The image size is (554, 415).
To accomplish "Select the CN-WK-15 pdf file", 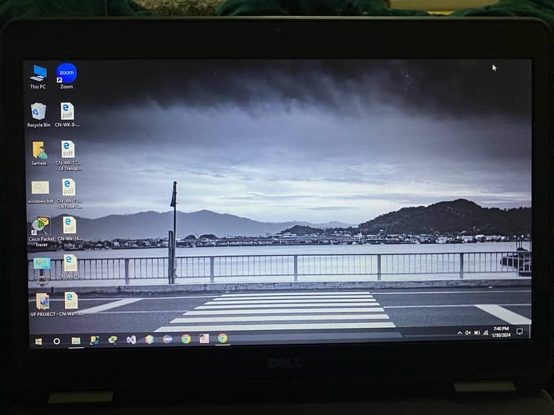I will [x=71, y=267].
